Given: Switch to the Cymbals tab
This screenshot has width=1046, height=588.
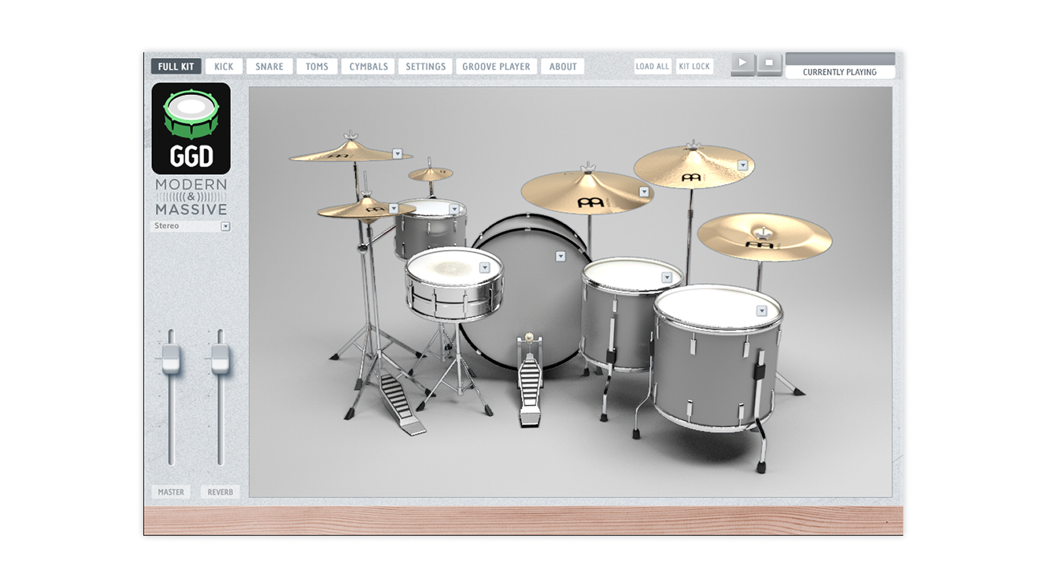Looking at the screenshot, I should (x=368, y=66).
